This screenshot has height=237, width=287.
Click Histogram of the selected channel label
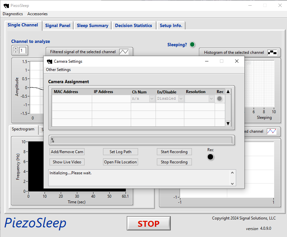coord(234,52)
